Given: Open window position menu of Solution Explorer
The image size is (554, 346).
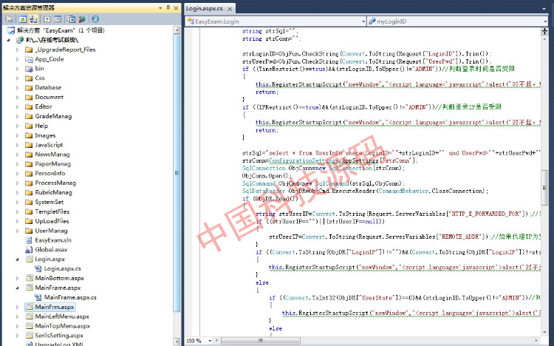Looking at the screenshot, I should coord(160,8).
